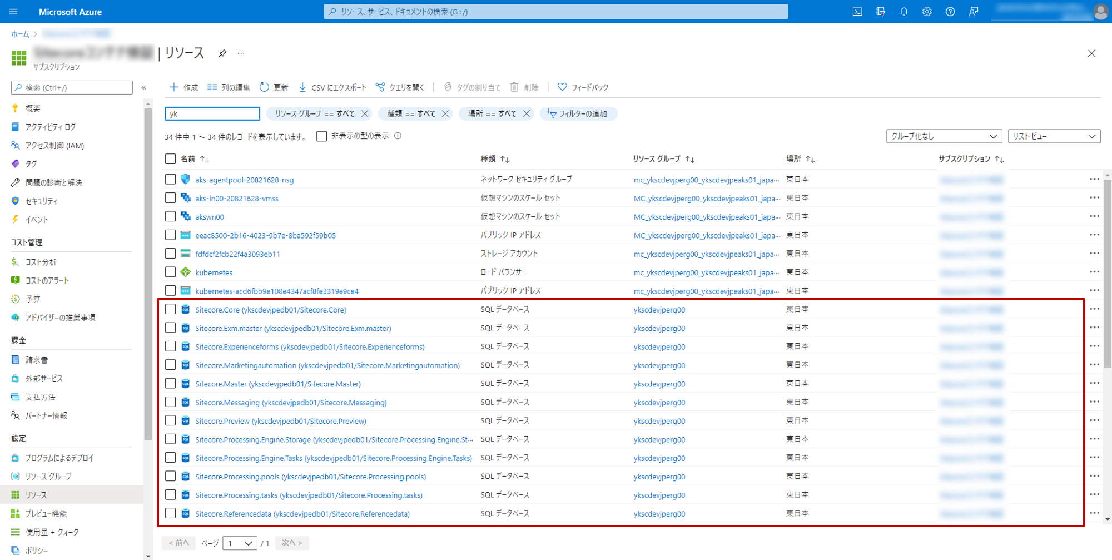Viewport: 1112px width, 560px height.
Task: Tick checkbox for Sitecore.Processing.pools database
Action: click(x=171, y=476)
